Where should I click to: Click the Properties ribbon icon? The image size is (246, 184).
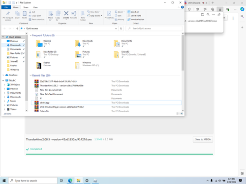(109, 15)
